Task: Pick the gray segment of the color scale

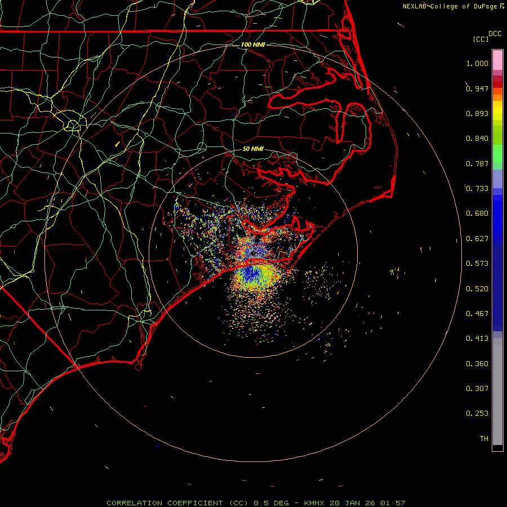Action: [x=497, y=392]
